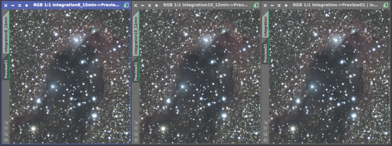Click overlapping squares icon in rightmost integration window
The image size is (392, 146).
pos(265,134)
